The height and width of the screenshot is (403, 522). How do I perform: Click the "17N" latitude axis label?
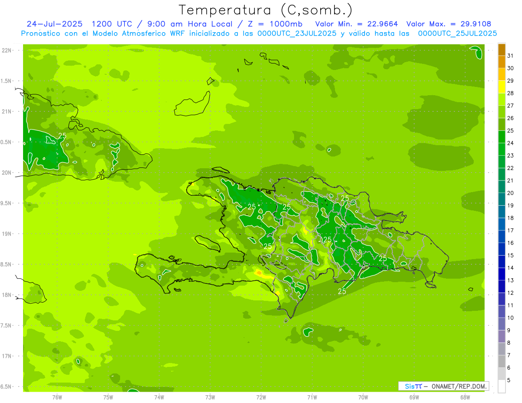tap(7, 356)
